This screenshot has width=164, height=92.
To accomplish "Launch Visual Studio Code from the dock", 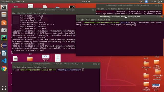I will pos(4,61).
